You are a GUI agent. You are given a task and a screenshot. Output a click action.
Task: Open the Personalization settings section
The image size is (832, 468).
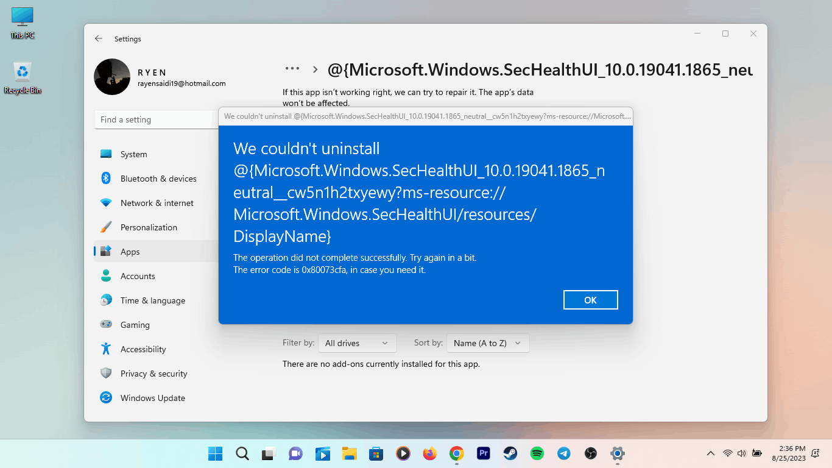click(148, 227)
